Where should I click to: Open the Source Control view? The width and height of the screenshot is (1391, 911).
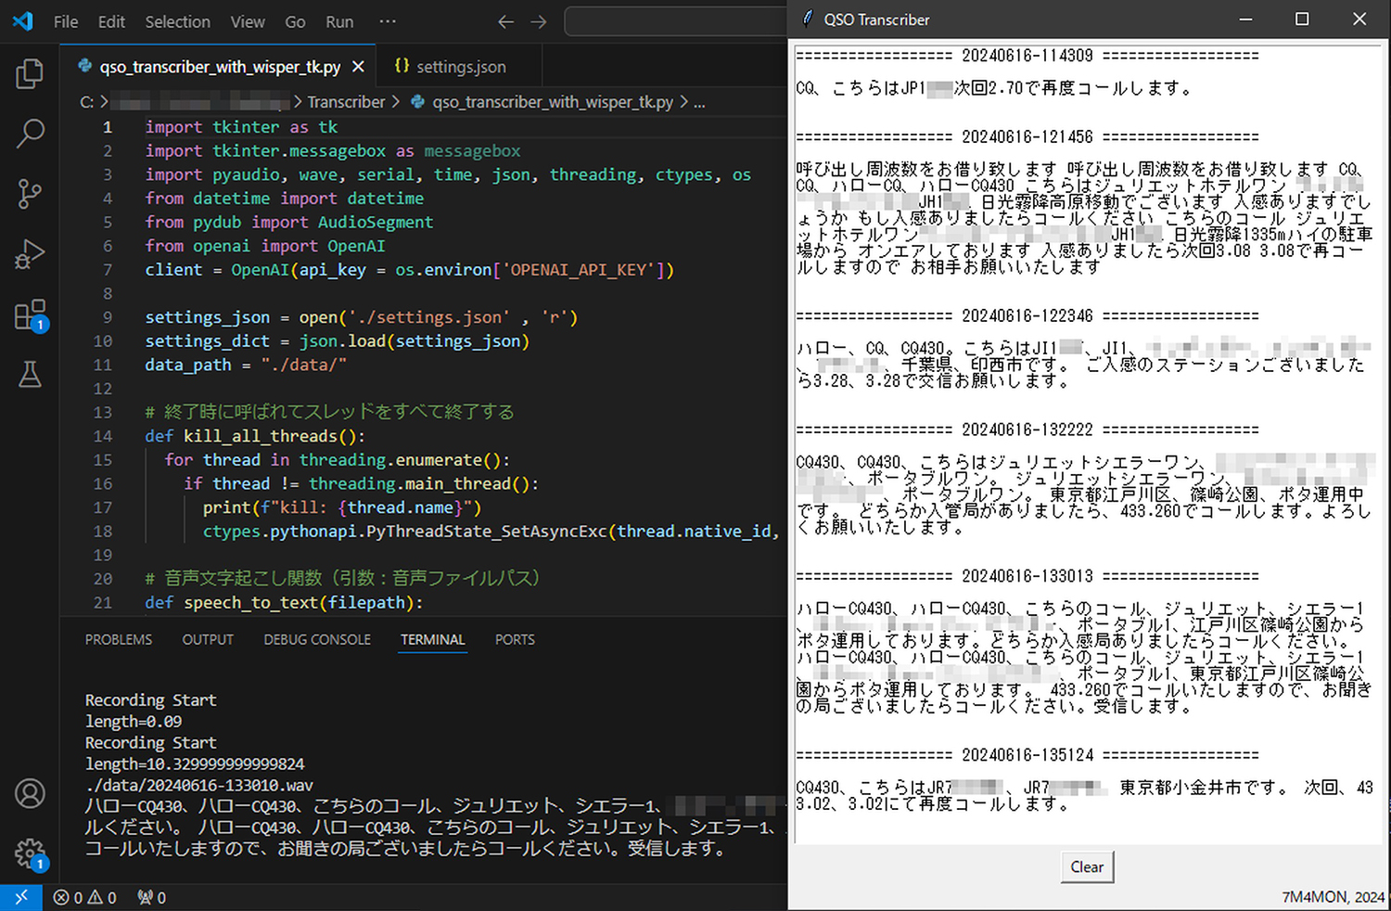click(x=30, y=194)
